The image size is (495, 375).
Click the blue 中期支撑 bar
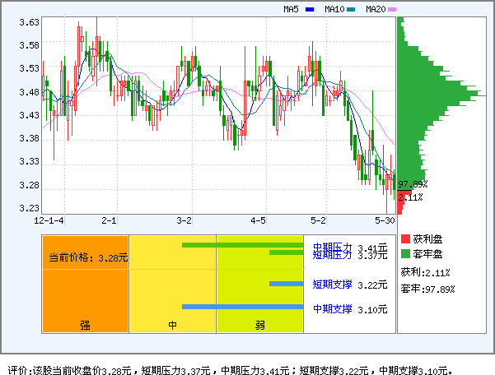[242, 307]
